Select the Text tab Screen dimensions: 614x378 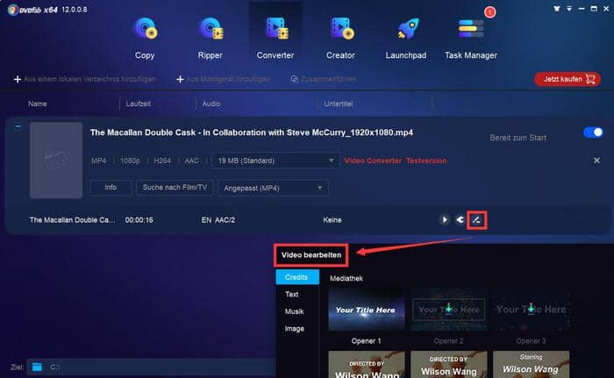coord(292,294)
